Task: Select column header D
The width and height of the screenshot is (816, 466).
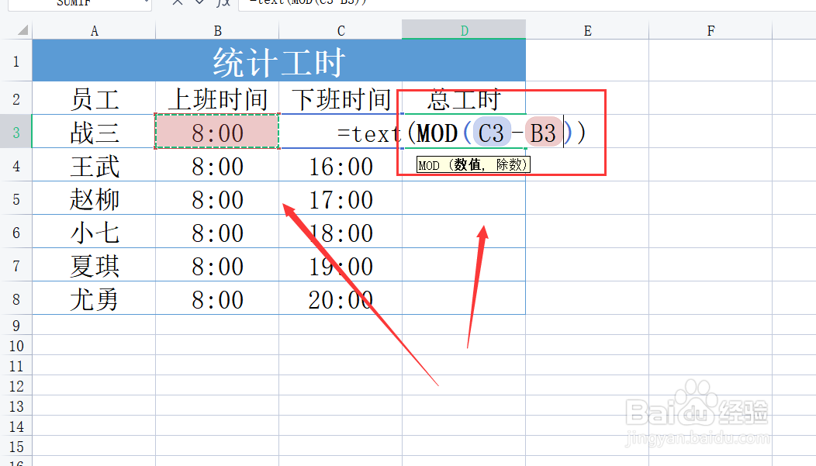Action: pyautogui.click(x=464, y=29)
